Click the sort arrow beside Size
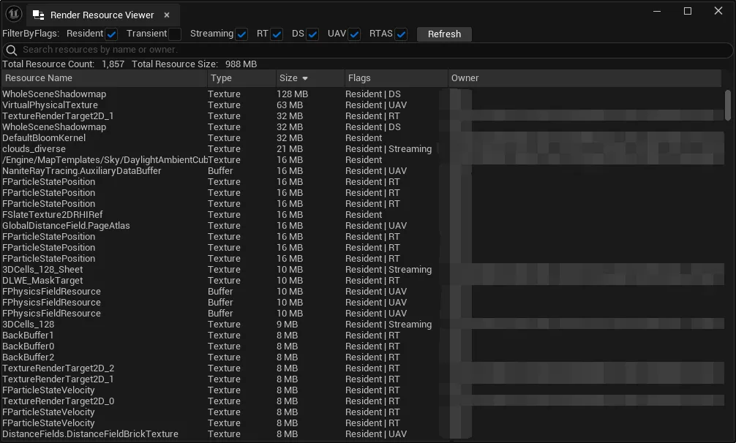This screenshot has height=443, width=736. click(x=305, y=79)
